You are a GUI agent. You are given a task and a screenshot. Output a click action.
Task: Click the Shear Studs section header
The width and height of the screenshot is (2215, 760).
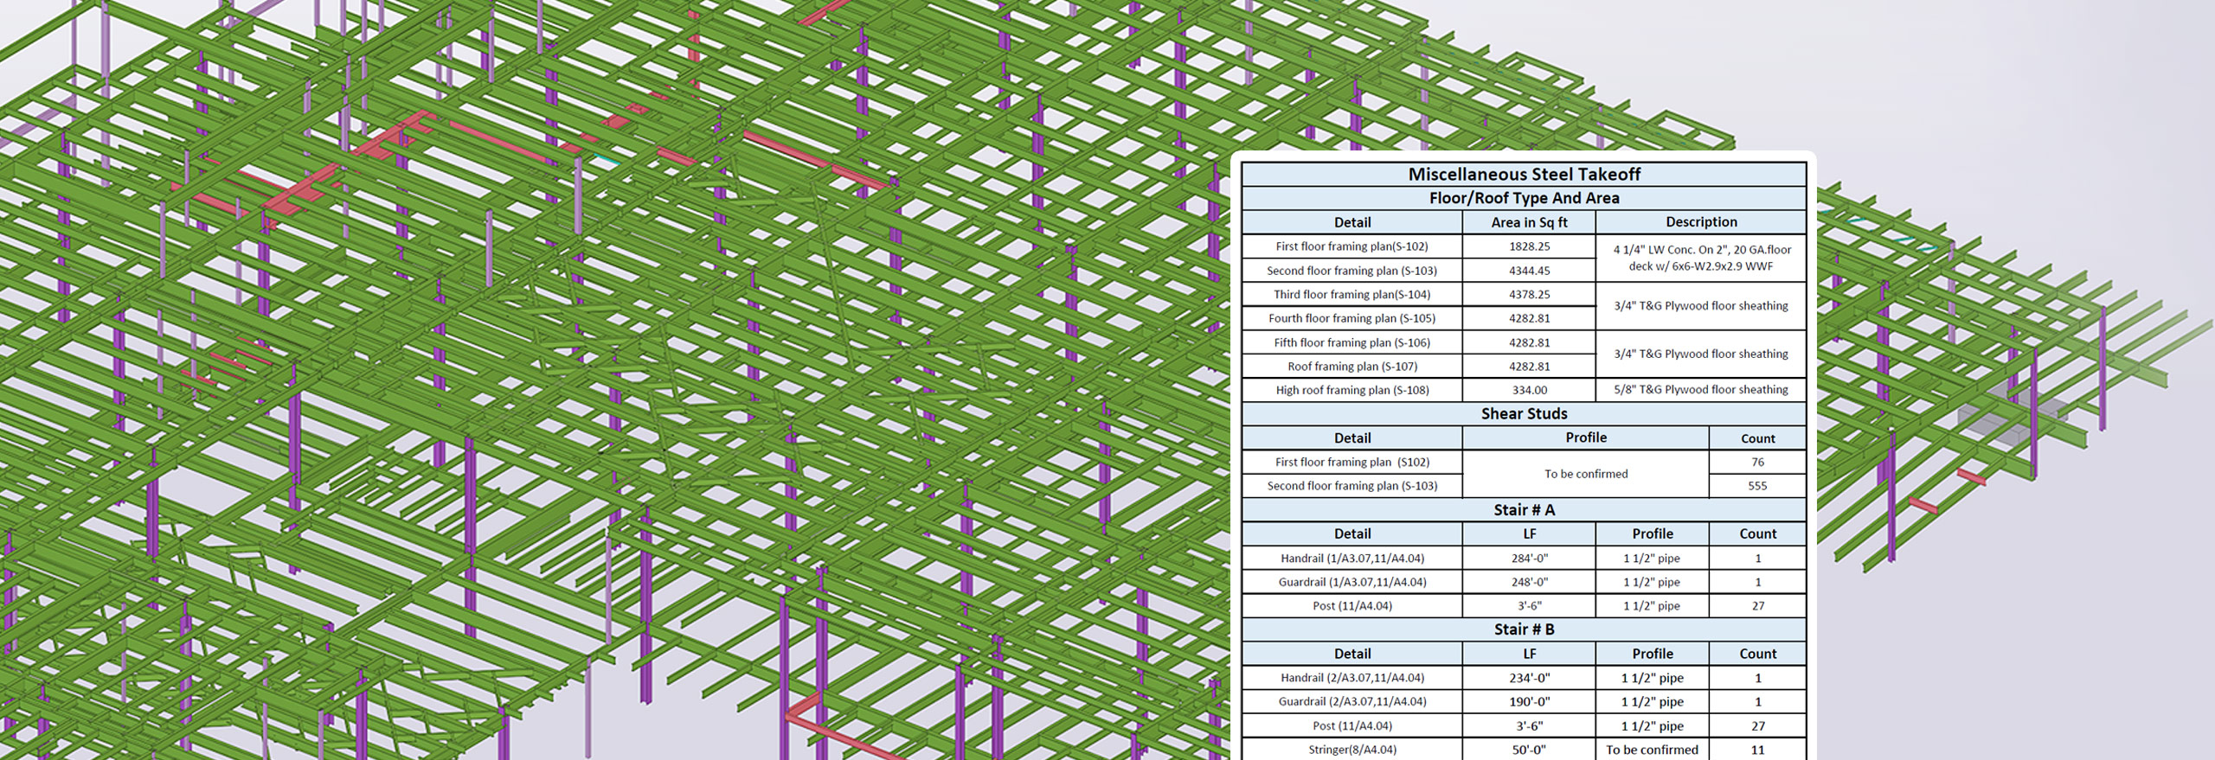pos(1524,413)
